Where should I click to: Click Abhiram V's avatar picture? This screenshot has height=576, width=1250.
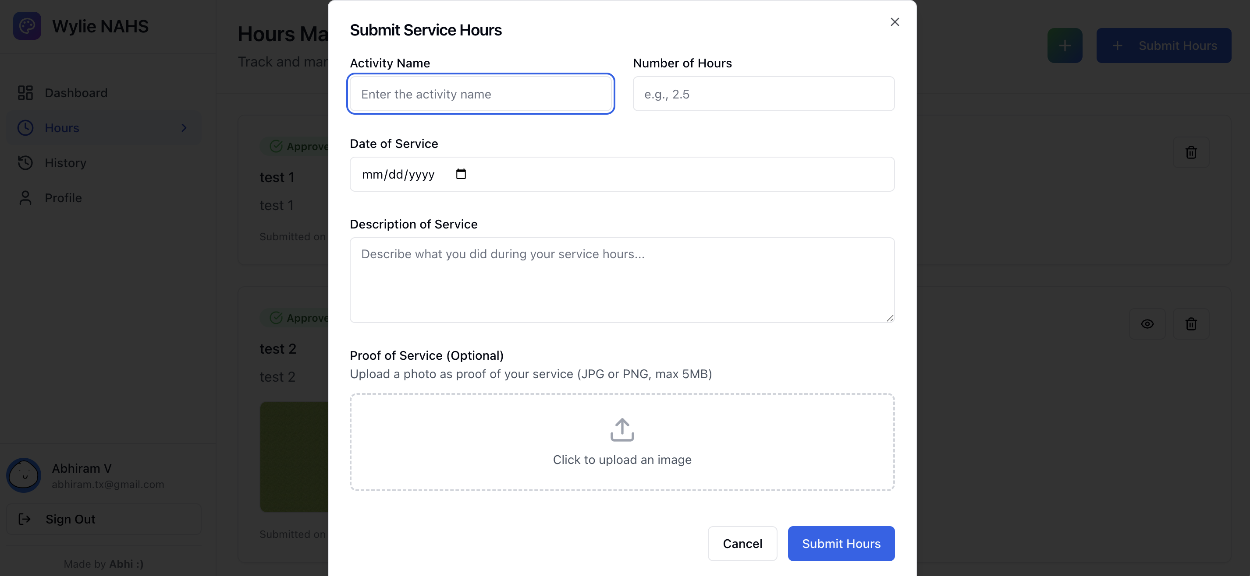click(x=23, y=475)
